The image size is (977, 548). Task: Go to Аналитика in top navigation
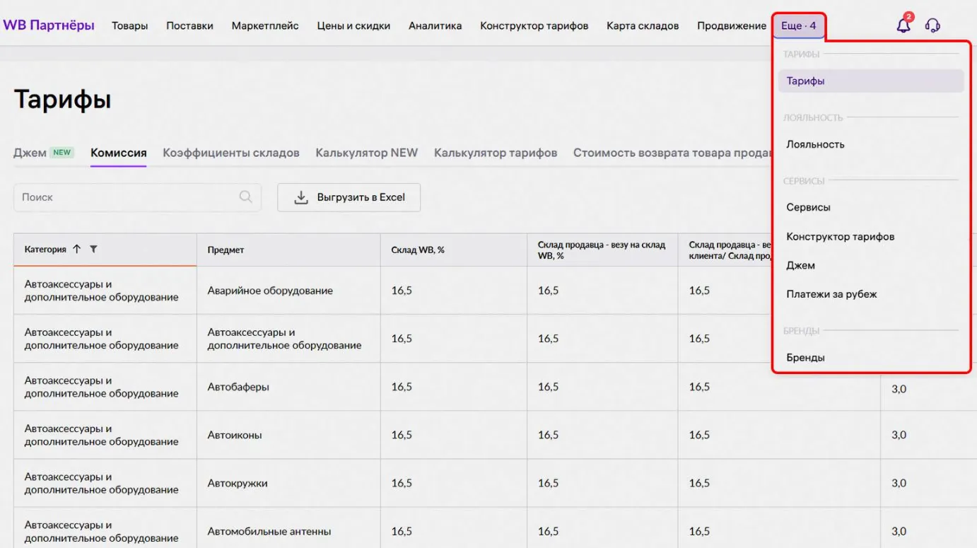(435, 25)
